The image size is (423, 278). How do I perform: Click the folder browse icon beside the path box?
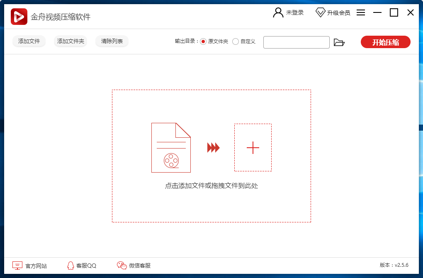point(340,42)
